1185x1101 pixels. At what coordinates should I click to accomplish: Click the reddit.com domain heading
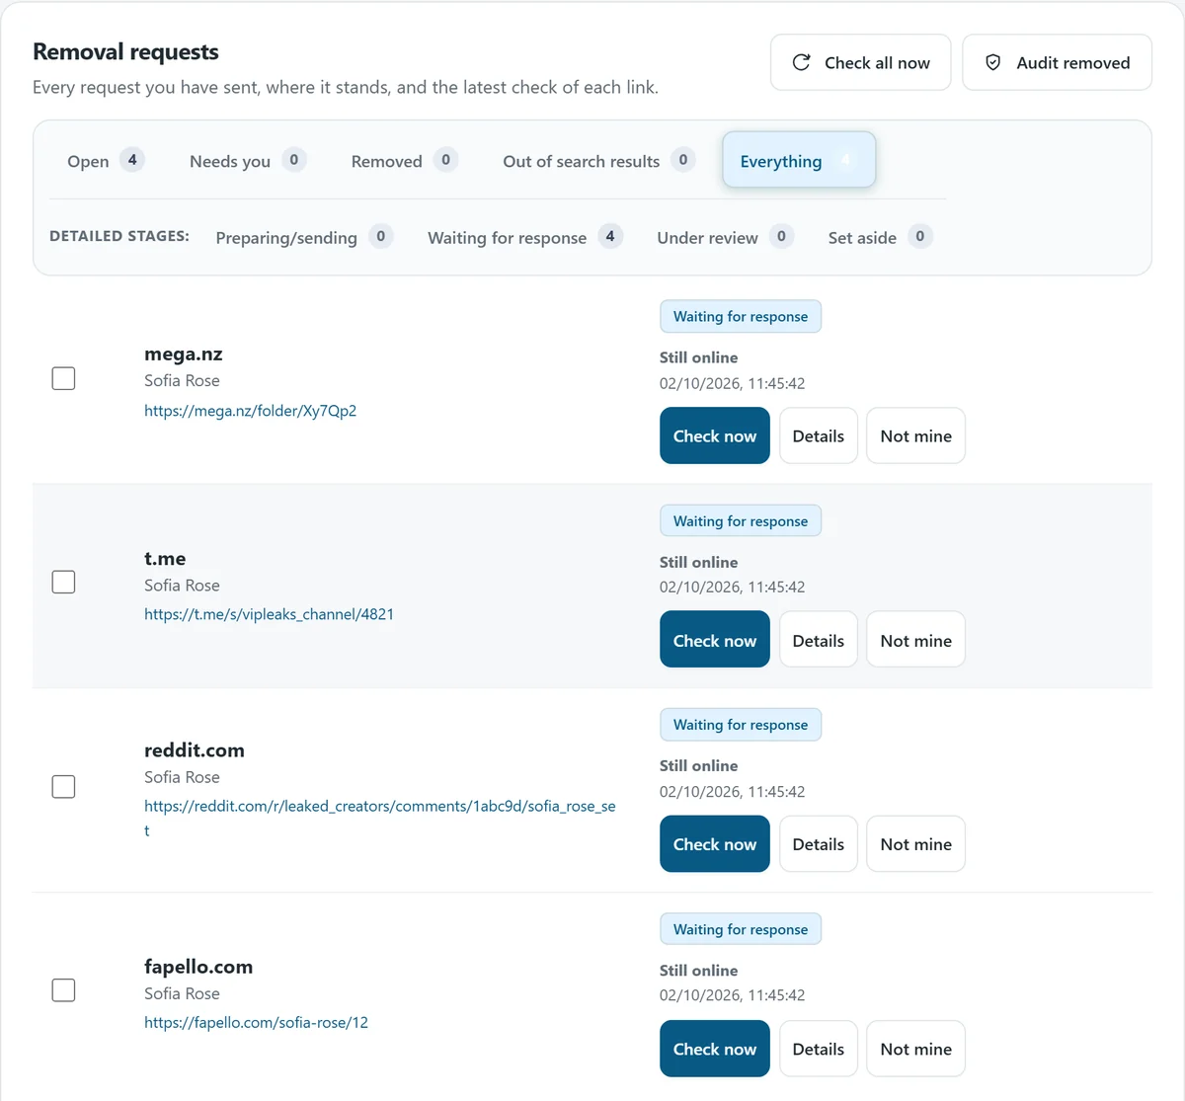pyautogui.click(x=195, y=749)
